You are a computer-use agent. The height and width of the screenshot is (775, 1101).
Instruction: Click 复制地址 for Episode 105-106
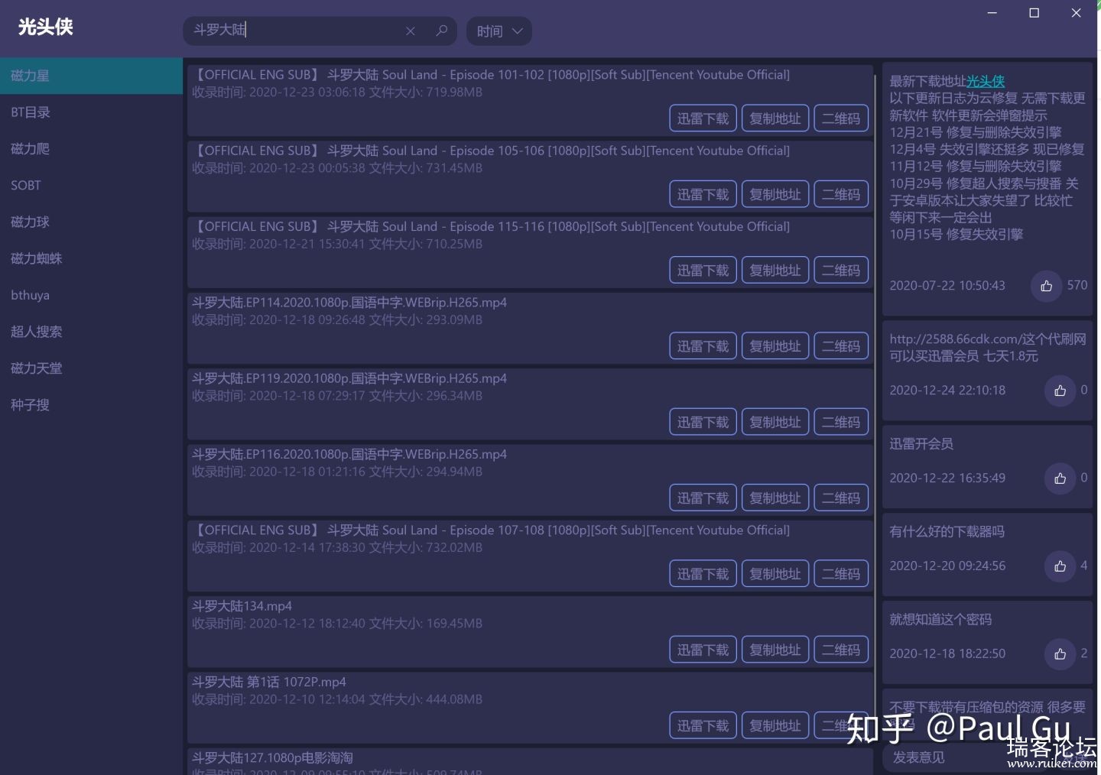tap(775, 194)
